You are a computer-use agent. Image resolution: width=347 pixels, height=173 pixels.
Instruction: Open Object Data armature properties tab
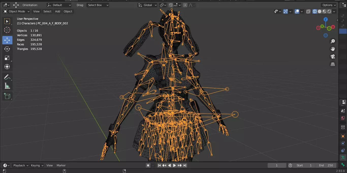click(343, 158)
